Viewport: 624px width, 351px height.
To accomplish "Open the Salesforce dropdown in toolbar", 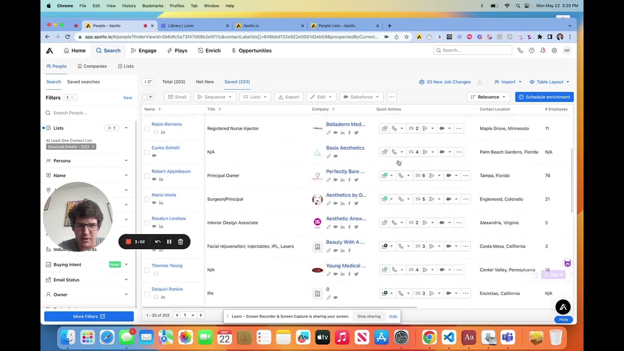I will [x=361, y=97].
